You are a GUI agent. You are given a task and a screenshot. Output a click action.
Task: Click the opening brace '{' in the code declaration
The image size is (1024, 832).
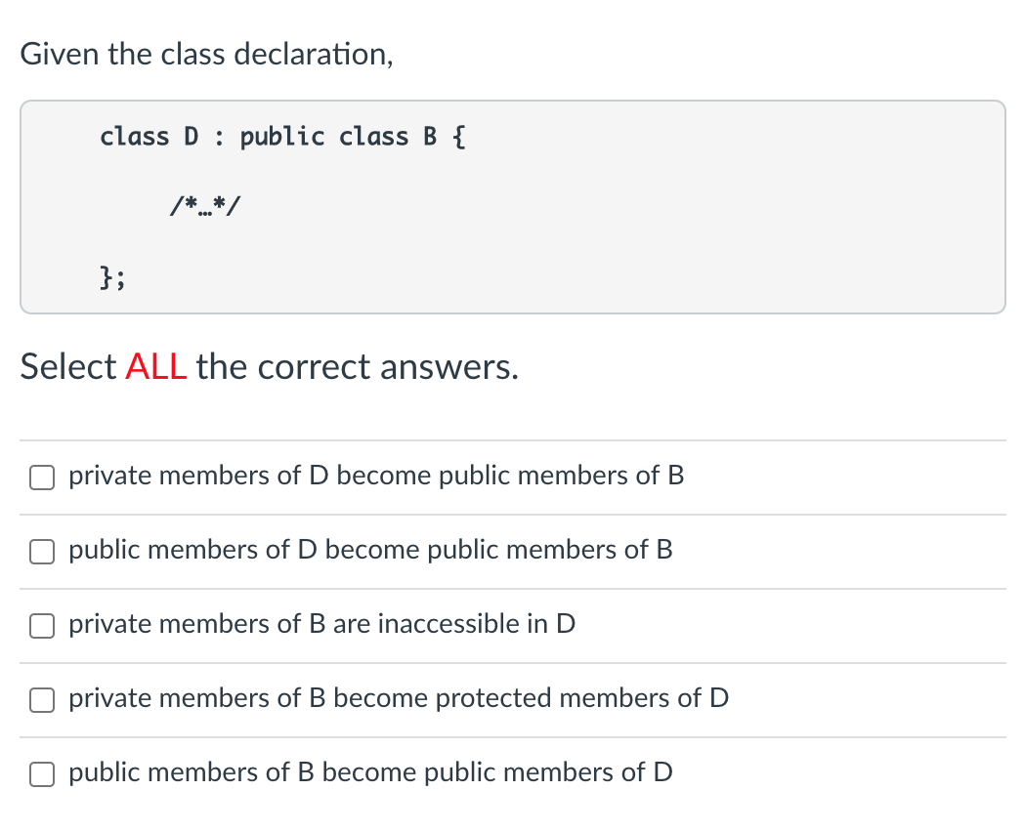click(460, 137)
